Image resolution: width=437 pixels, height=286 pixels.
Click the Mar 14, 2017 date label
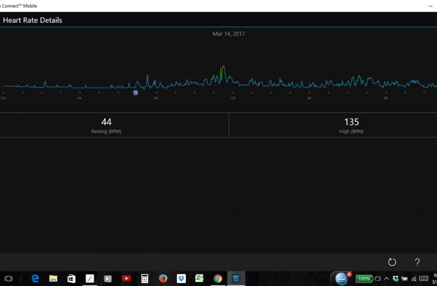point(229,34)
